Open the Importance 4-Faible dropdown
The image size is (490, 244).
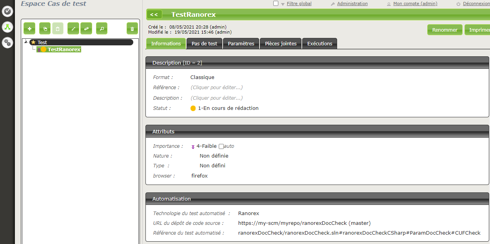(206, 146)
